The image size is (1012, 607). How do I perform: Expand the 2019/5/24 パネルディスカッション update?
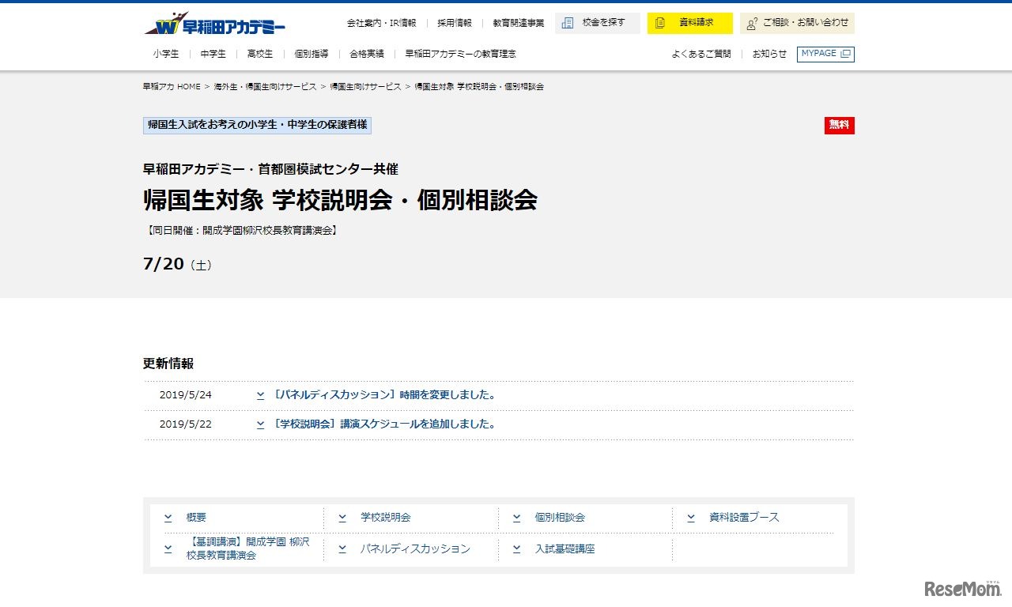click(384, 395)
